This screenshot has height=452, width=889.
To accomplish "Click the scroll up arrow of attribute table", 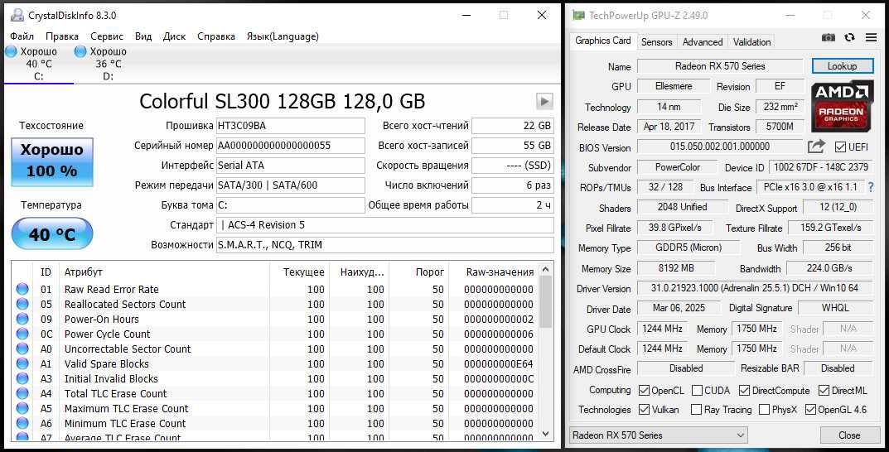I will pyautogui.click(x=545, y=270).
